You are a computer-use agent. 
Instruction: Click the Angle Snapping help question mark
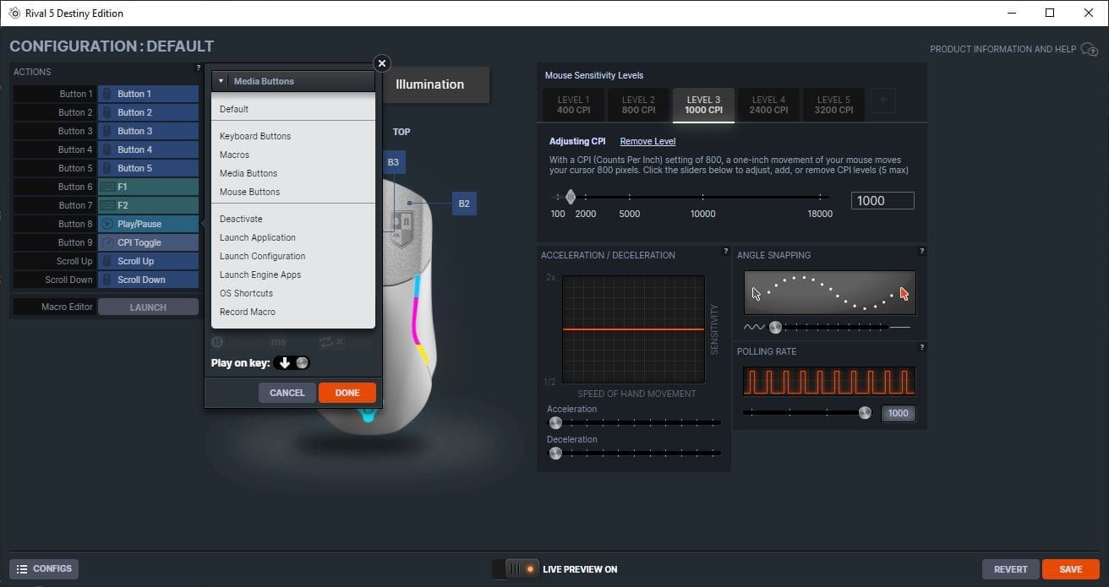[921, 251]
